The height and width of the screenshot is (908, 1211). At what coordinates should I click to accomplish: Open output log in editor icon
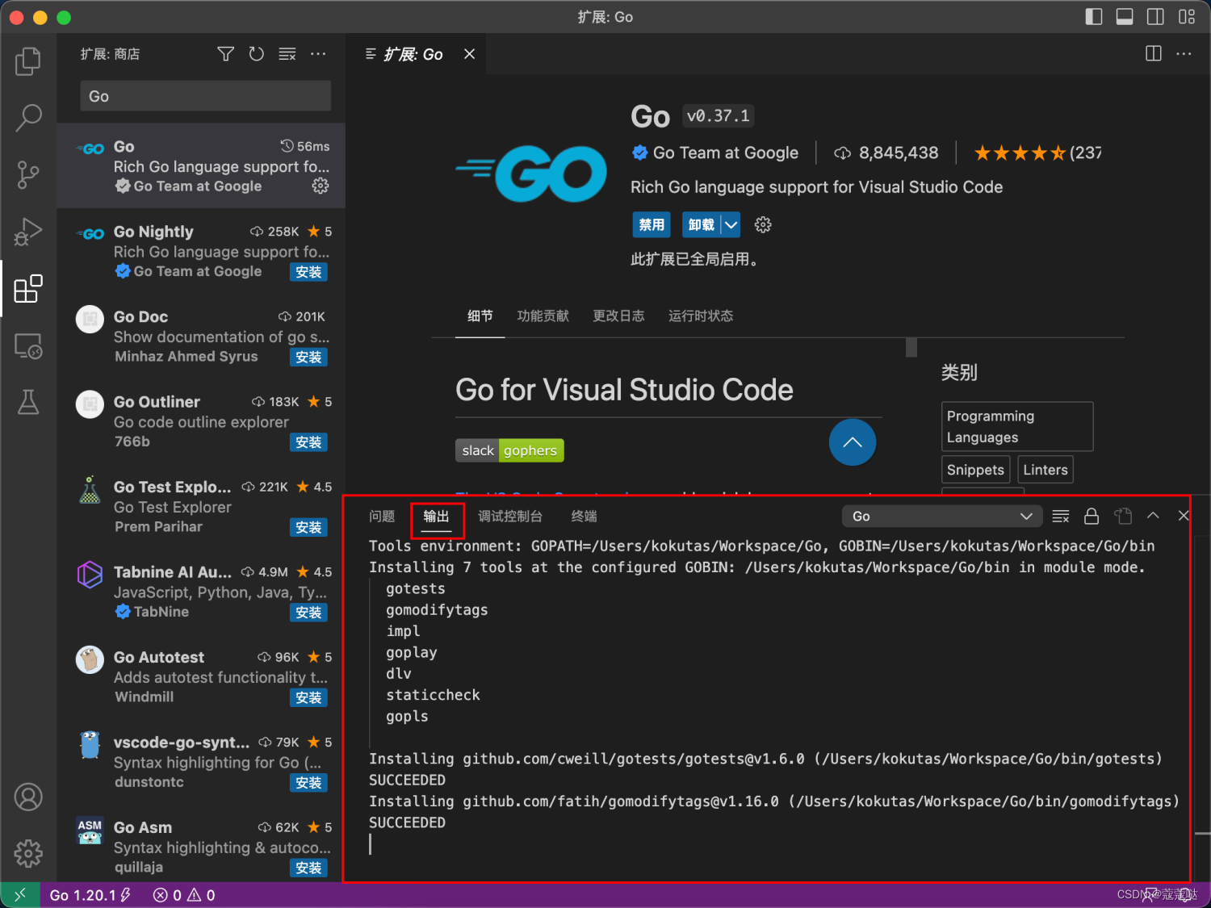[1122, 516]
